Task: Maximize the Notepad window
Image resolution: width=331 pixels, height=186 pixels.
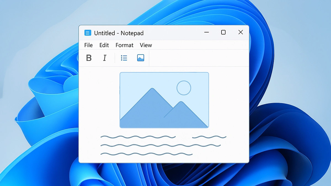Action: pos(223,33)
